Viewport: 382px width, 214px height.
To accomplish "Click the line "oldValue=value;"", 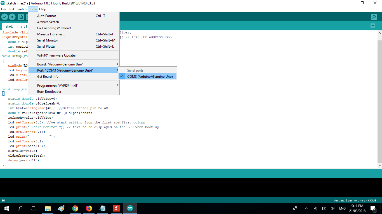I will pos(23,151).
